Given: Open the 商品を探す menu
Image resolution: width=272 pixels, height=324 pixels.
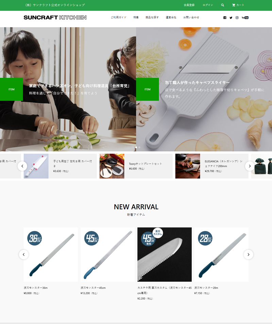Looking at the screenshot, I should point(152,17).
